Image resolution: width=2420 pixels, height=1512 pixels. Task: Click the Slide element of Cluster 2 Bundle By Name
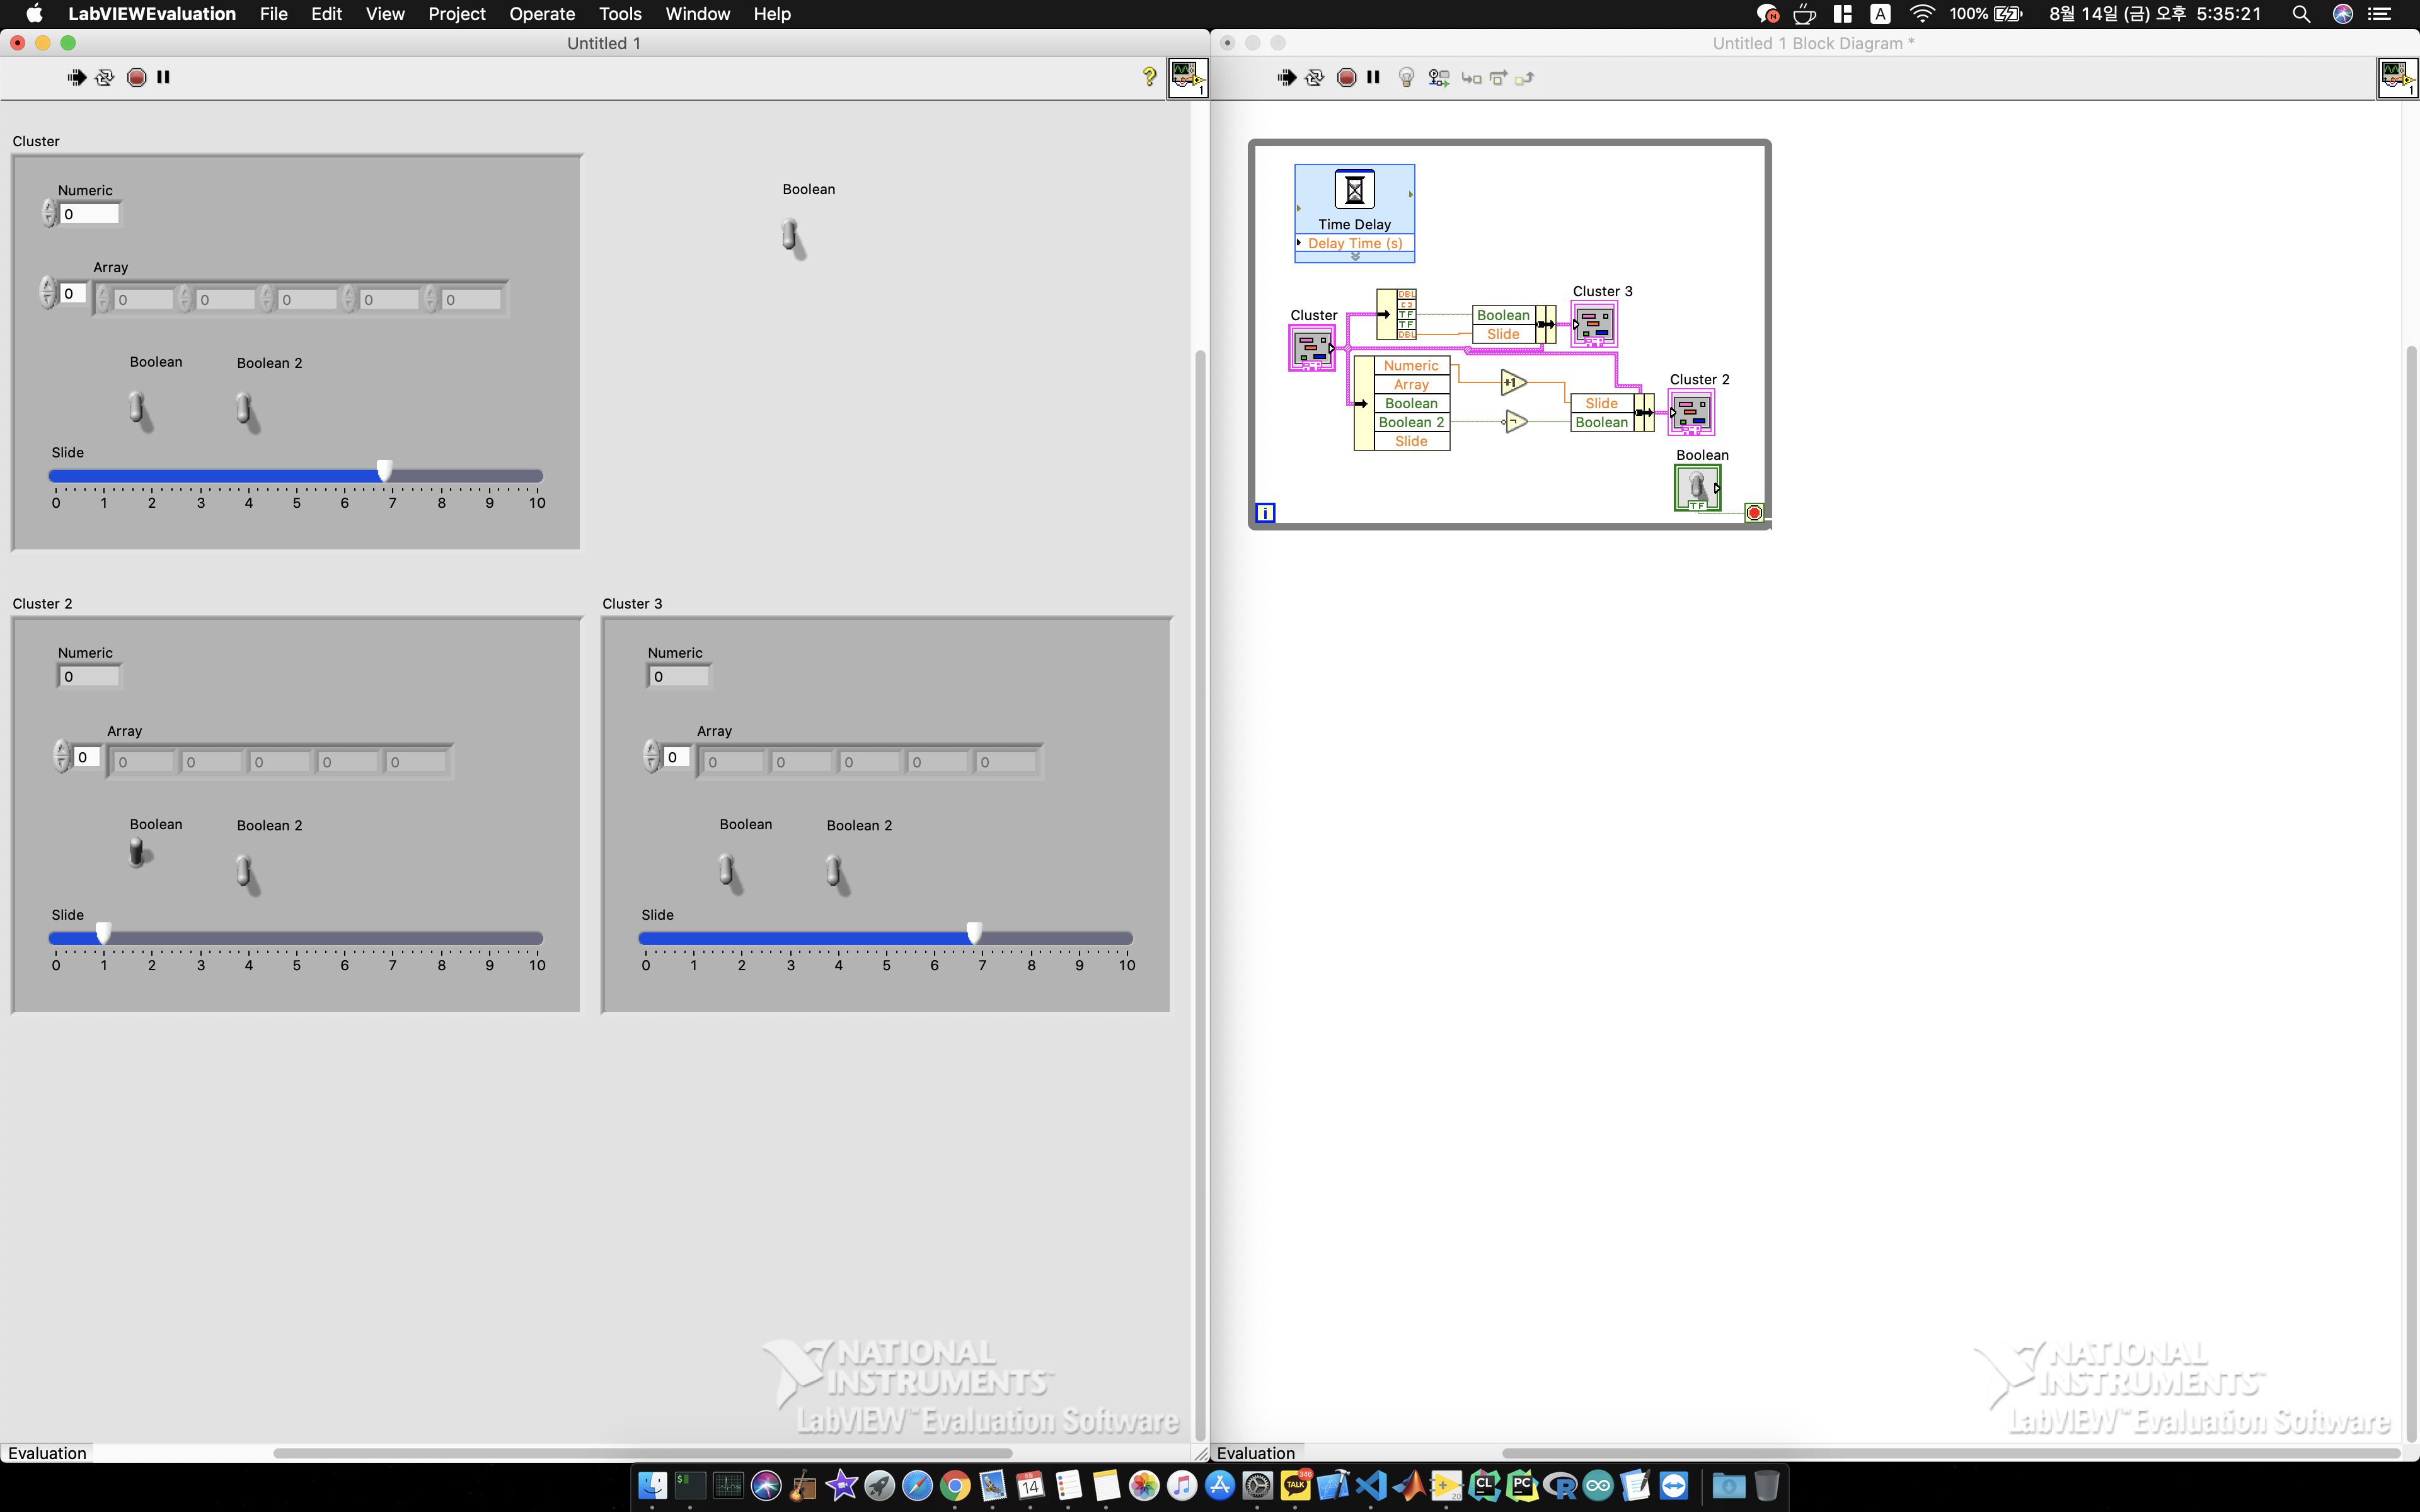click(x=1601, y=403)
